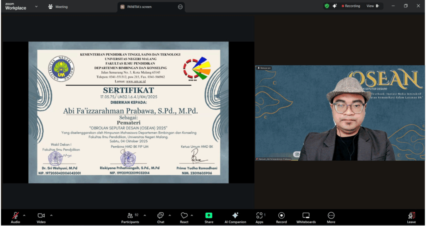The height and width of the screenshot is (226, 426).
Task: Expand the Participants options arrow
Action: click(x=145, y=215)
